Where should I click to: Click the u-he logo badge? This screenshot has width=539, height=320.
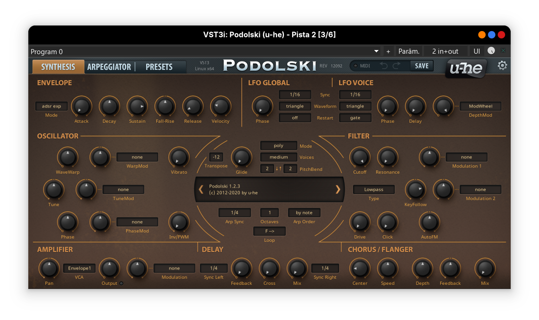[x=466, y=69]
